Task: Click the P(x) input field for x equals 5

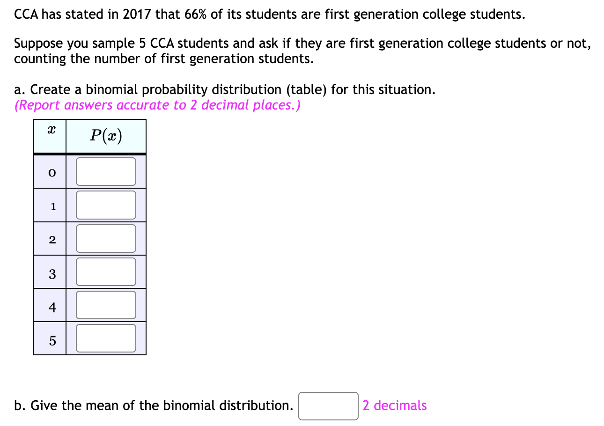Action: point(105,338)
